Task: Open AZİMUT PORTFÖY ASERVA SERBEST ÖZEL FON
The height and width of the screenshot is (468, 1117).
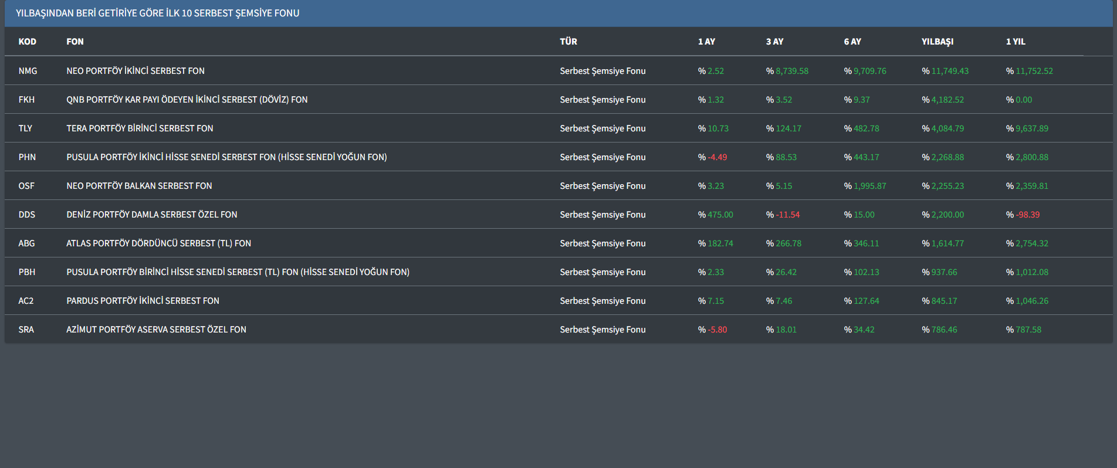Action: click(156, 330)
